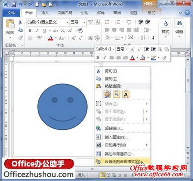Screen dimensions: 193x181
Task: Click Keep Source Formatting paste option icon
Action: 107,94
